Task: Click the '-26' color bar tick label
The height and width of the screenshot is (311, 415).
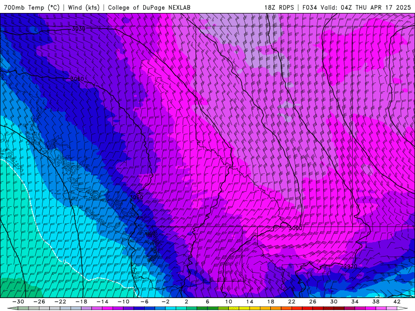Action: tap(39, 302)
